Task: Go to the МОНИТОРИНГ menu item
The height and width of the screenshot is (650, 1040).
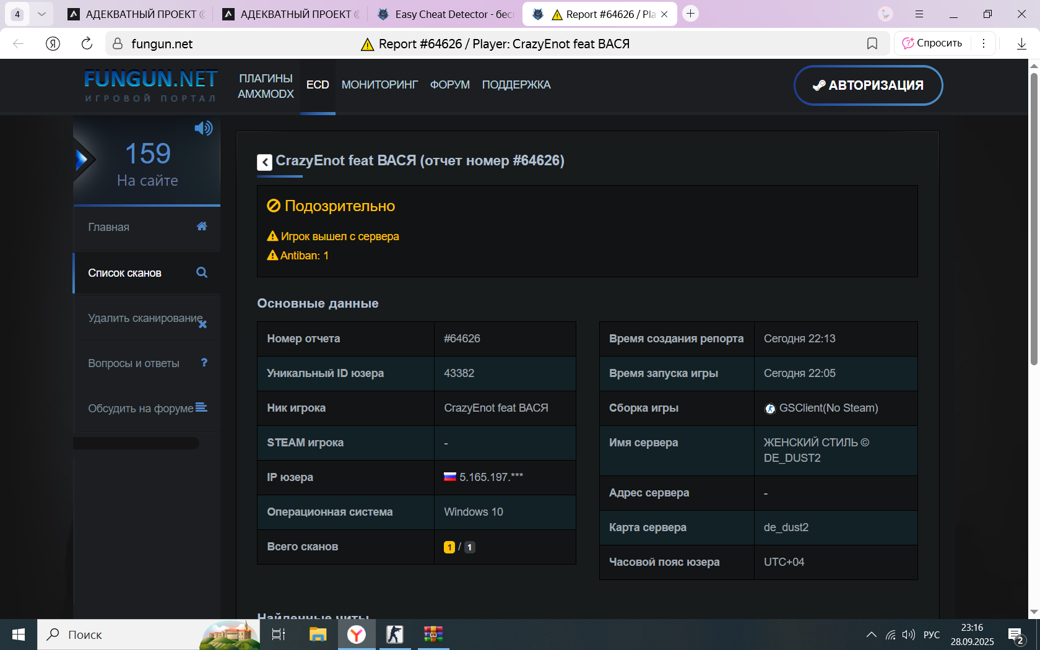Action: 379,85
